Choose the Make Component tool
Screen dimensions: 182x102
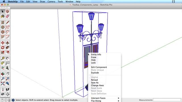pyautogui.click(x=8, y=12)
